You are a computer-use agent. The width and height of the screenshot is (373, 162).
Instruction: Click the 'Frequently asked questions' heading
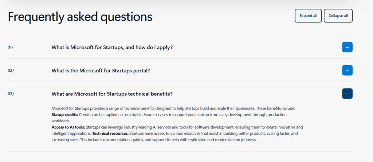(80, 17)
